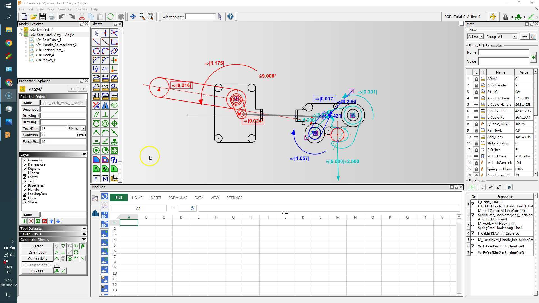Toggle the Dimensions layer checkbox
539x303 pixels.
pos(25,164)
